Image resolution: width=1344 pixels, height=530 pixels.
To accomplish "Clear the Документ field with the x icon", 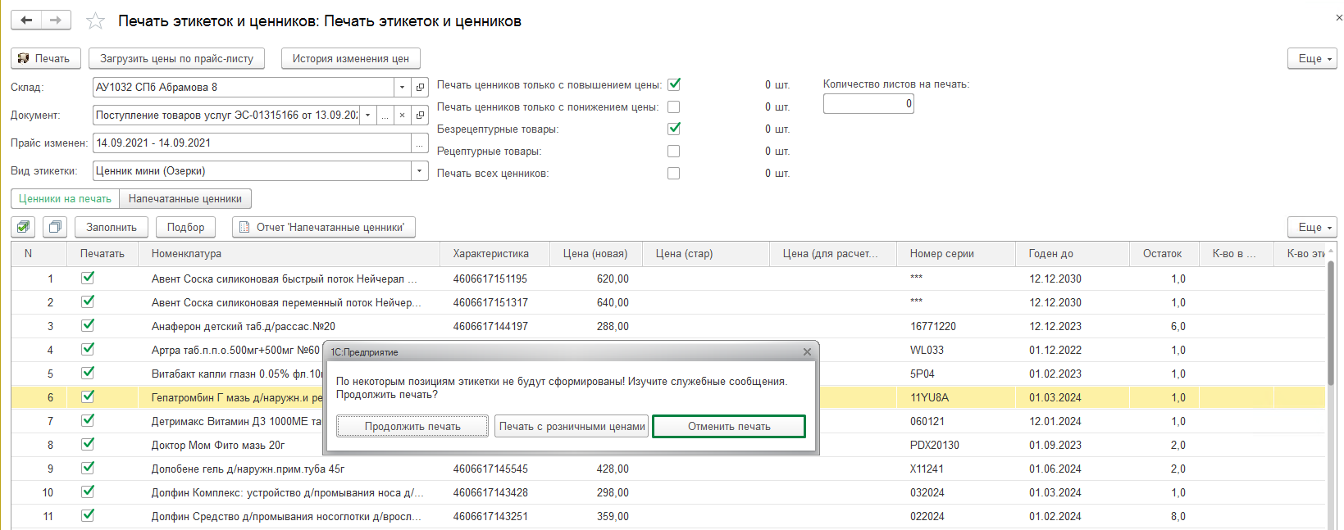I will [402, 116].
